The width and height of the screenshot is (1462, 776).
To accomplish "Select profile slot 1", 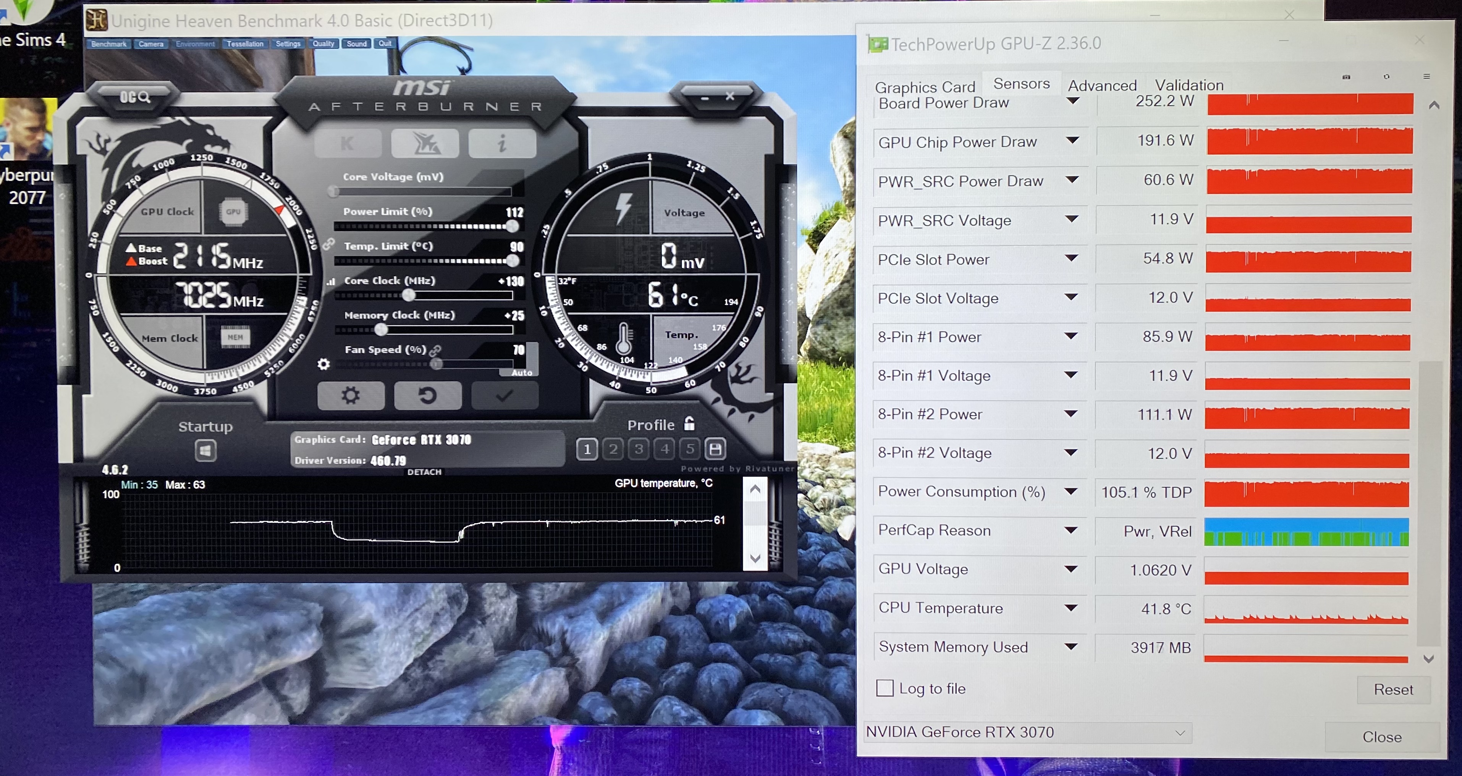I will (587, 449).
